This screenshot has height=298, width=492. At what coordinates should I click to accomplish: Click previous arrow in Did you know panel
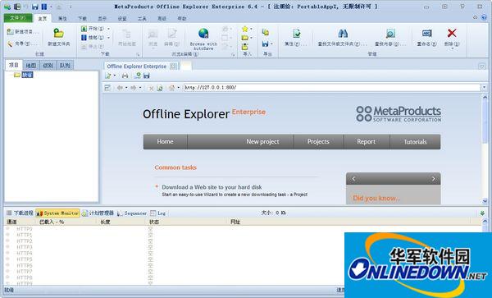coord(353,179)
